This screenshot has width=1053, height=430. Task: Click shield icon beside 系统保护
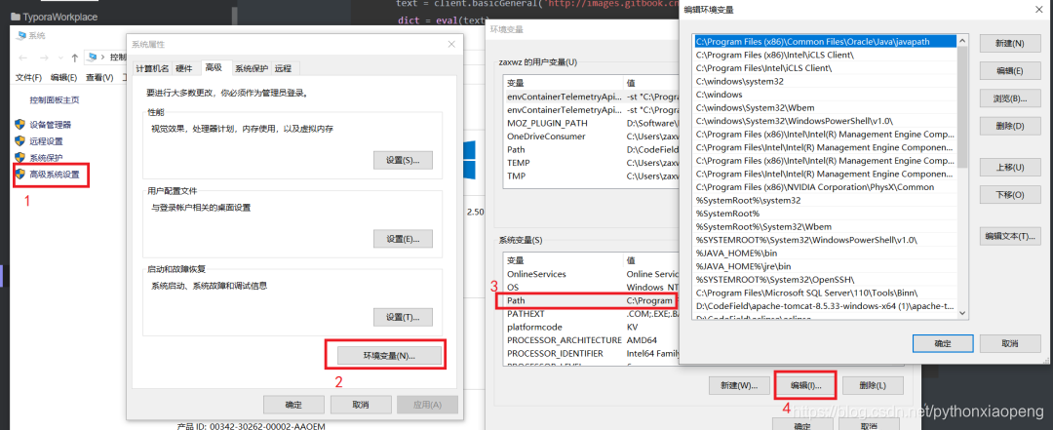point(20,158)
